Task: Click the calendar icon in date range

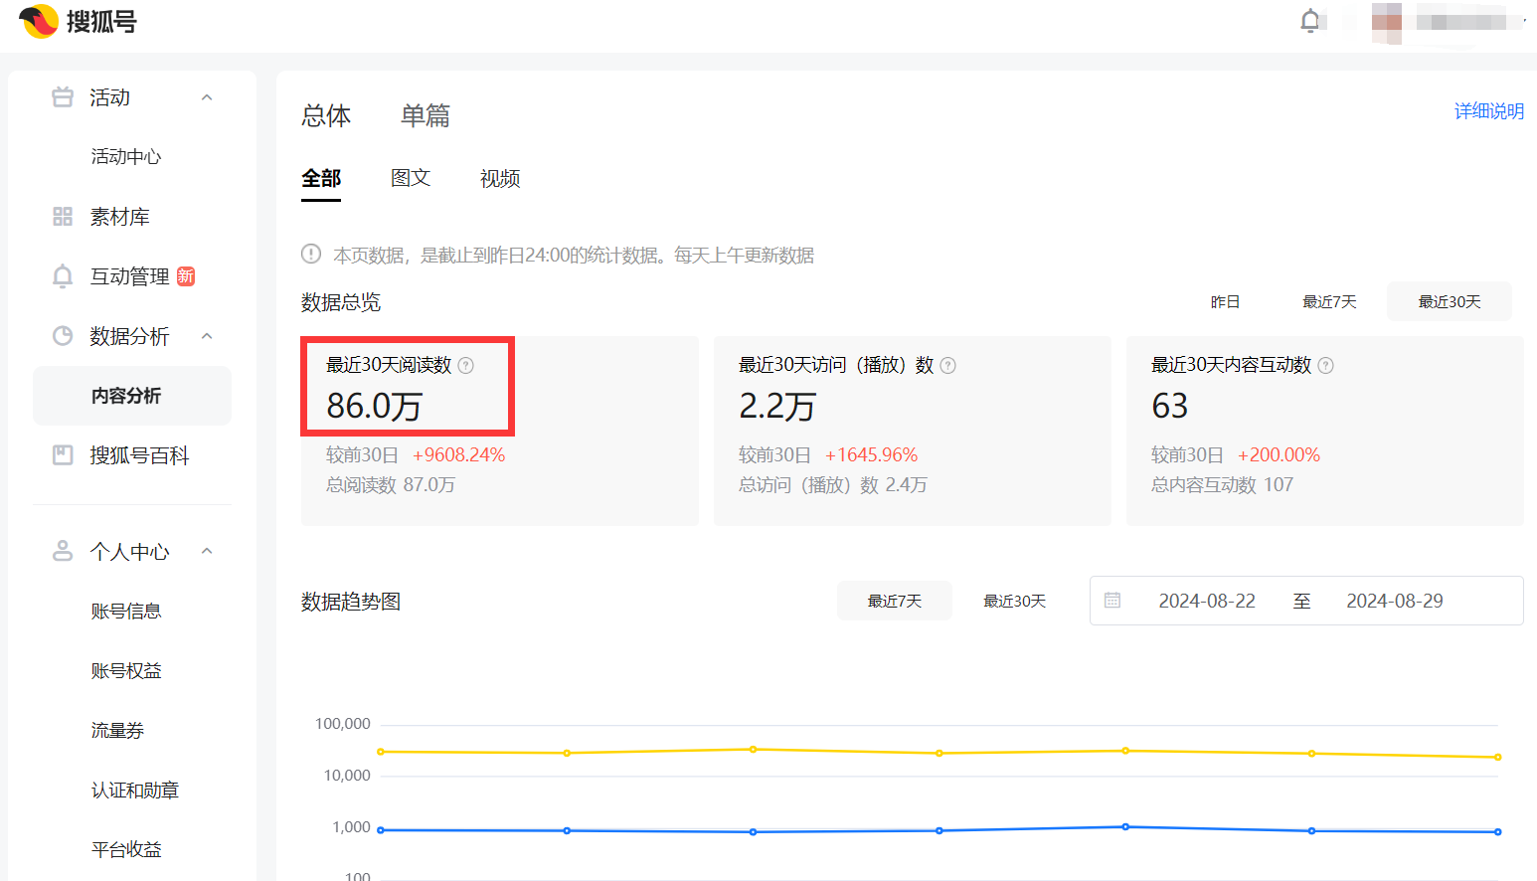Action: (x=1112, y=601)
